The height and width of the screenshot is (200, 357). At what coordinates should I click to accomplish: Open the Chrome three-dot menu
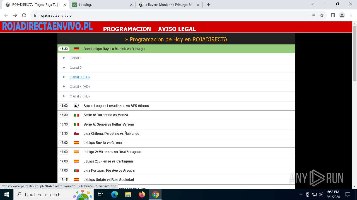(351, 15)
